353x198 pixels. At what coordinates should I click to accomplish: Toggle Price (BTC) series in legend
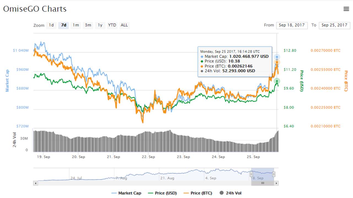coord(197,193)
